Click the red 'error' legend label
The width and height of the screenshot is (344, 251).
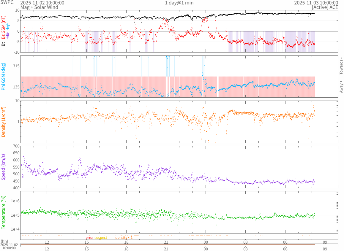click(90, 238)
